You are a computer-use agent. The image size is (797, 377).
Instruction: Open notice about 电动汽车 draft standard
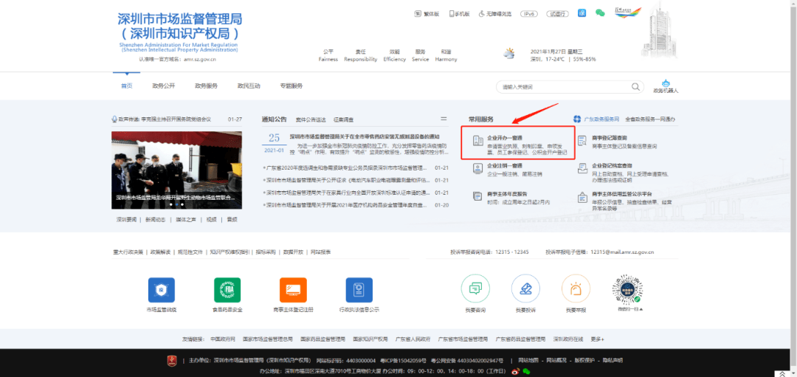coord(348,180)
